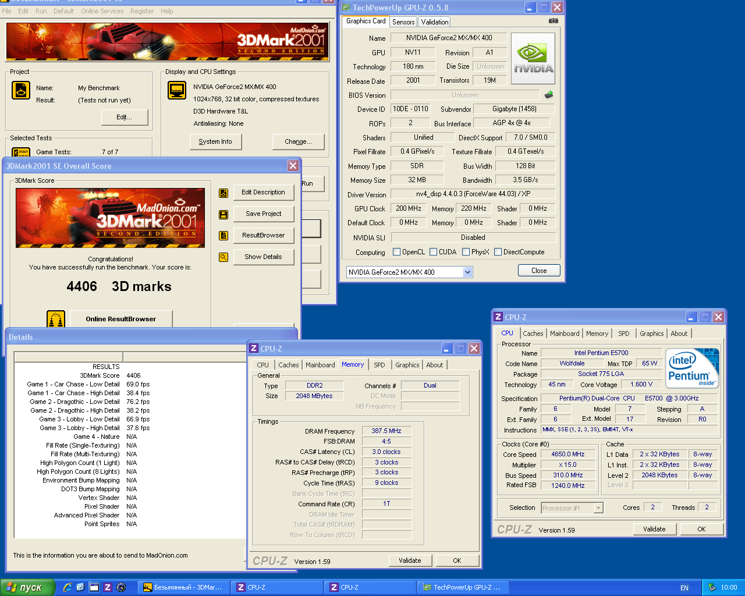This screenshot has height=596, width=745.
Task: Click the EN language indicator
Action: point(684,588)
